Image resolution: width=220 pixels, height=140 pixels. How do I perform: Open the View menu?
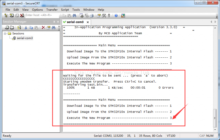[x=25, y=10]
